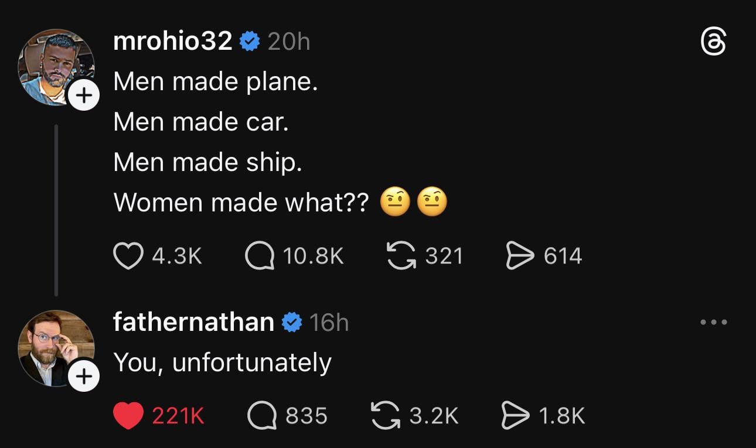Unlike fathernathan's reply with red heart
756x448 pixels.
128,416
